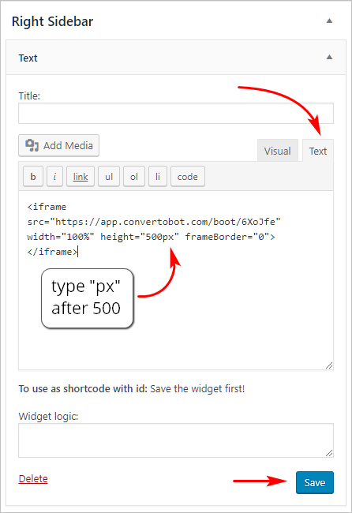Insert a link with the link button
Viewport: 352px width, 513px height.
(81, 177)
